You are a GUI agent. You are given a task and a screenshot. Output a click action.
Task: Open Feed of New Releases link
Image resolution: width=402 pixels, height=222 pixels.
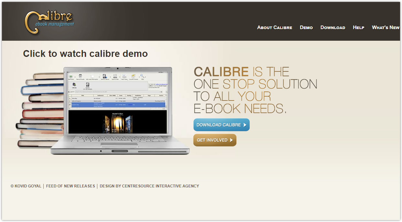(71, 186)
